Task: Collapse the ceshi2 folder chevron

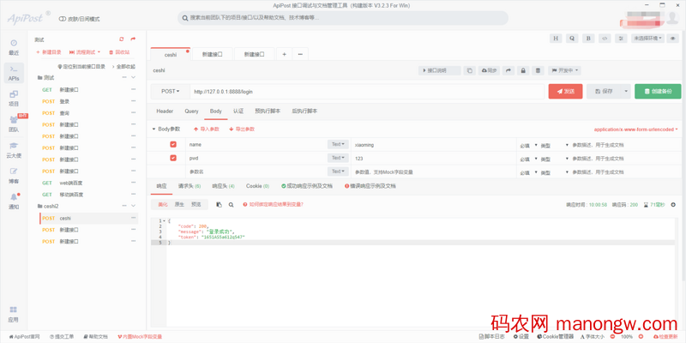Action: (x=134, y=206)
